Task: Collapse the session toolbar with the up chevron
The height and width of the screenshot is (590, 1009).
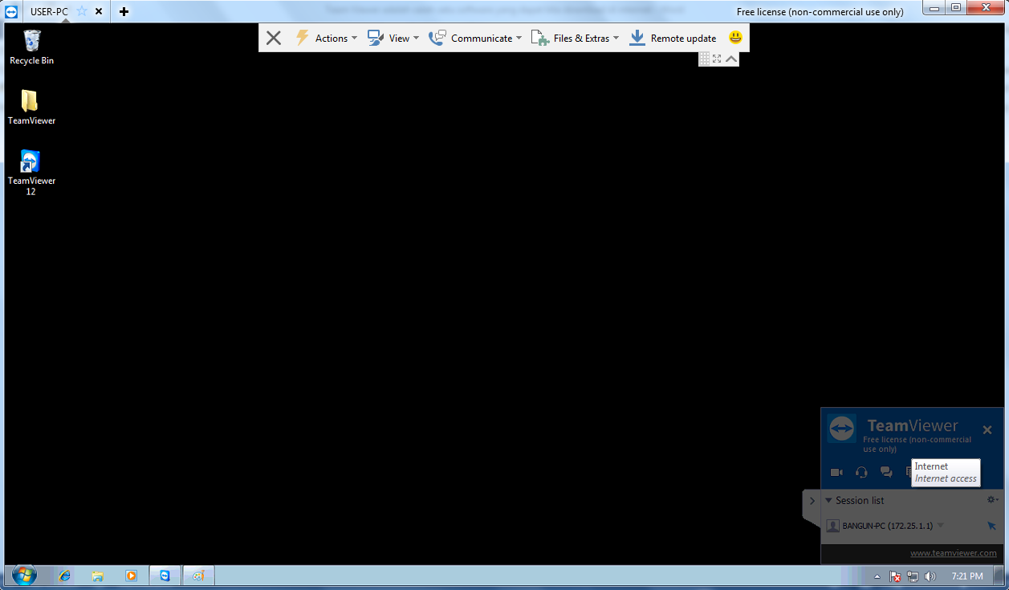Action: point(731,59)
